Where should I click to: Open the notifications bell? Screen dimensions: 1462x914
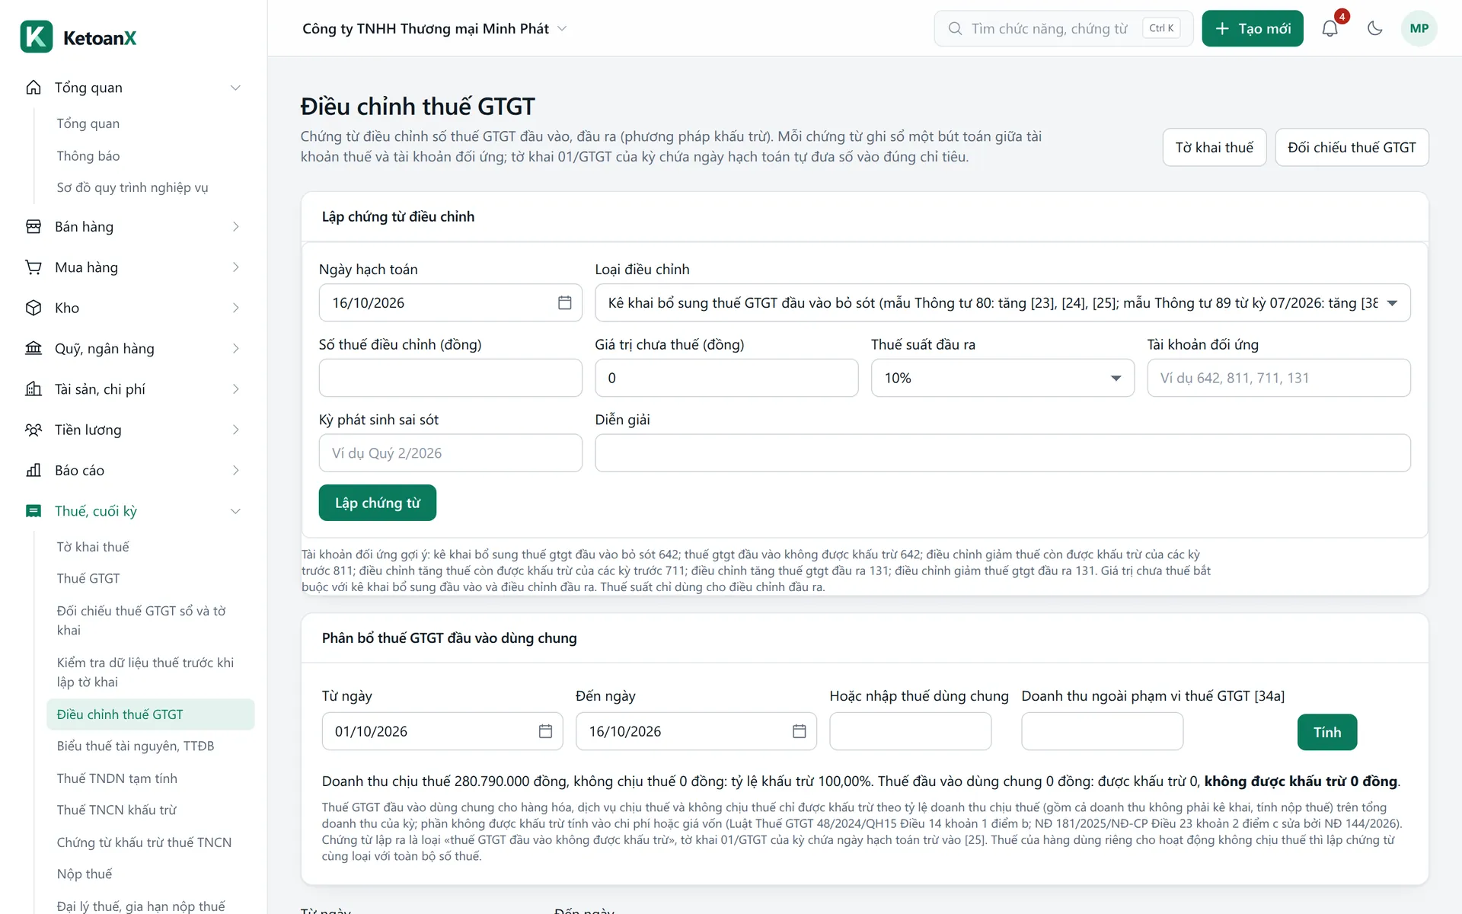coord(1330,28)
